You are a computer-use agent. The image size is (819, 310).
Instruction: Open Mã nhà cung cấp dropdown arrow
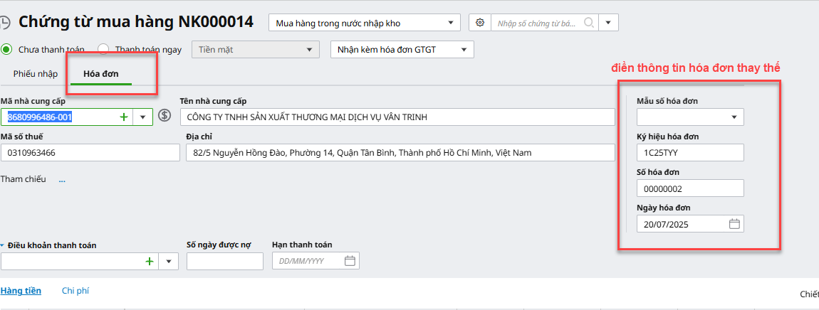pos(143,117)
